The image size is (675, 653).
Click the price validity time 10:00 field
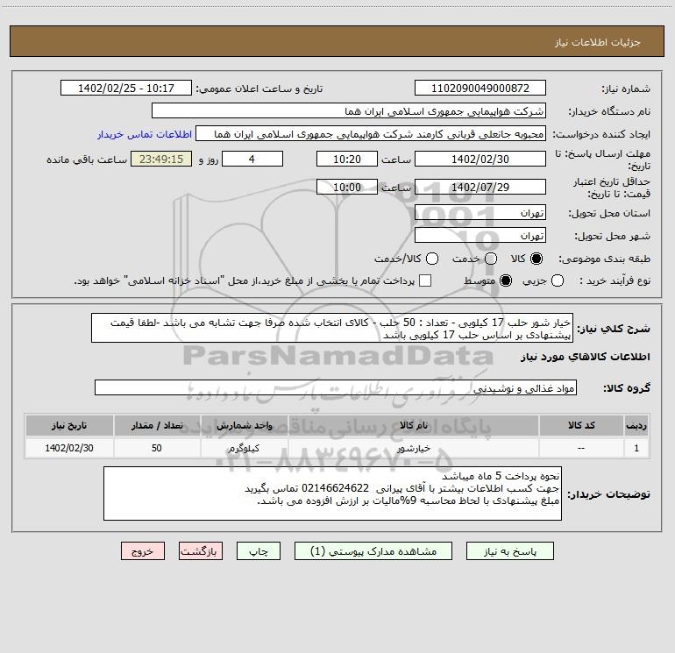[347, 187]
